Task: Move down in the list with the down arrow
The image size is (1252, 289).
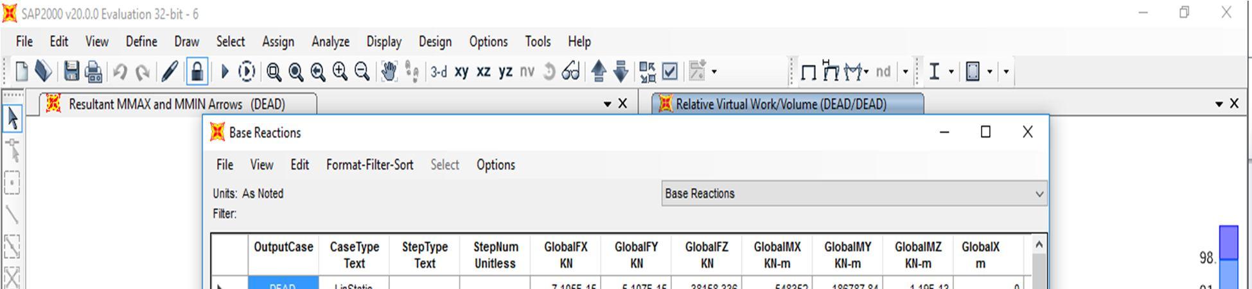Action: tap(621, 71)
